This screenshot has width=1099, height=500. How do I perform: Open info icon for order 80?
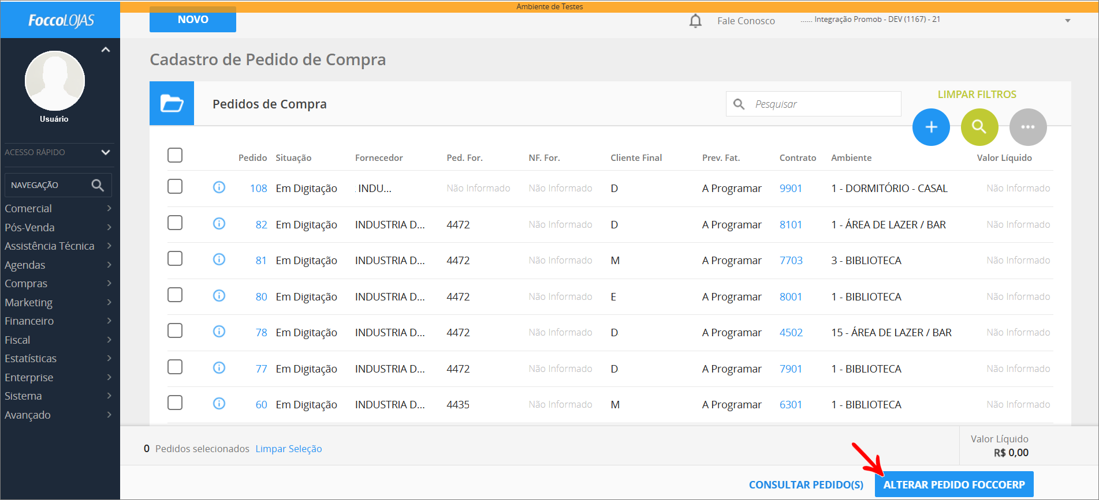(219, 296)
